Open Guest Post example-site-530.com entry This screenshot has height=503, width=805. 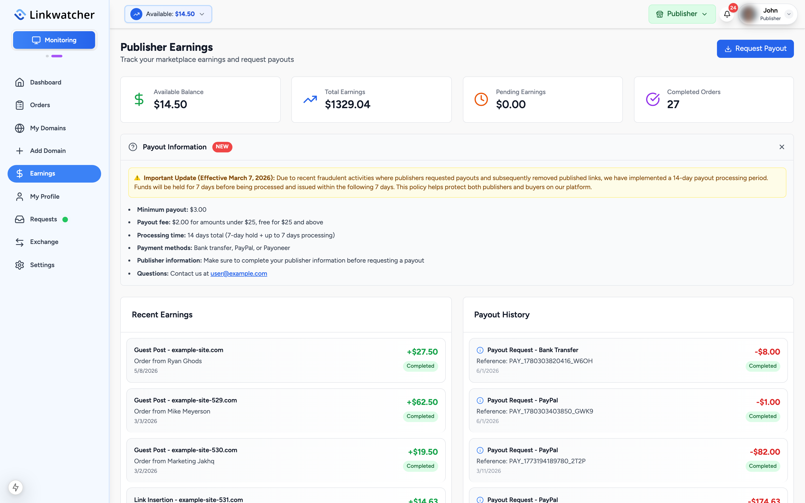pos(286,460)
